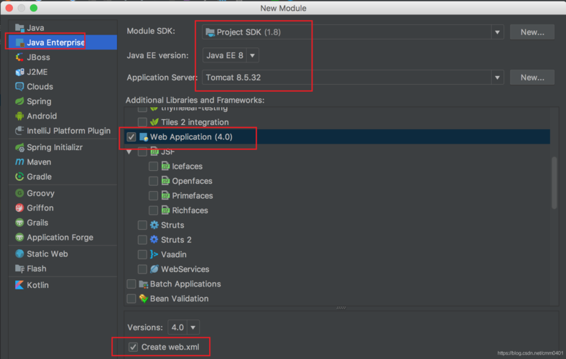Click the JBoss icon in sidebar
This screenshot has height=359, width=566.
point(20,57)
